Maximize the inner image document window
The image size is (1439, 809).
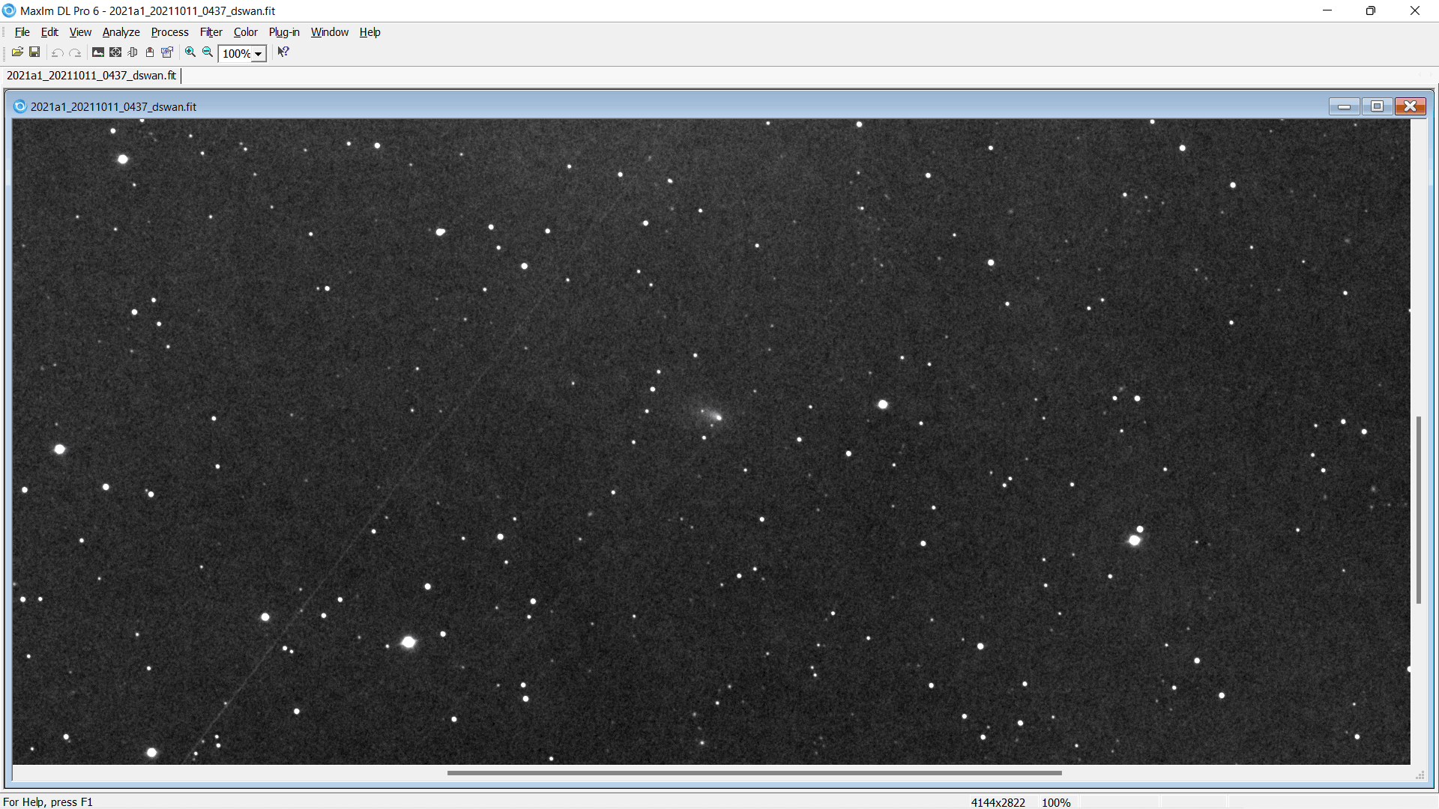(1378, 106)
